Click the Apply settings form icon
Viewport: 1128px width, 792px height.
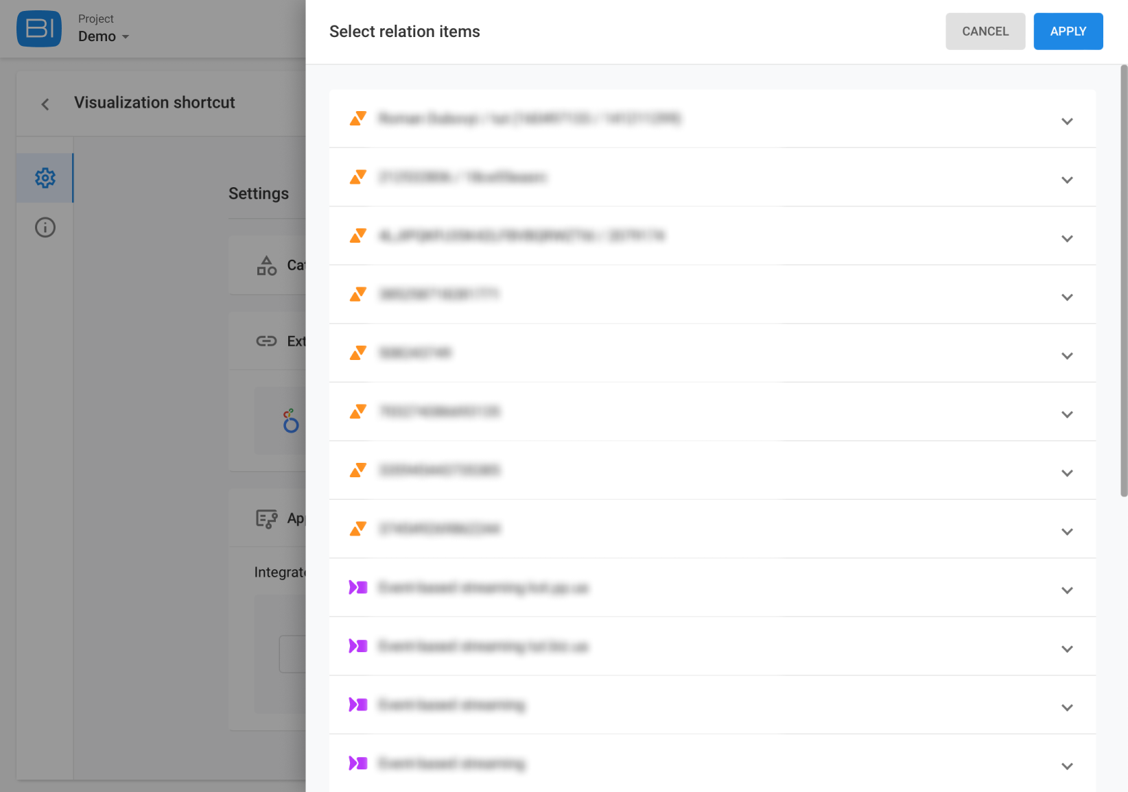point(266,518)
